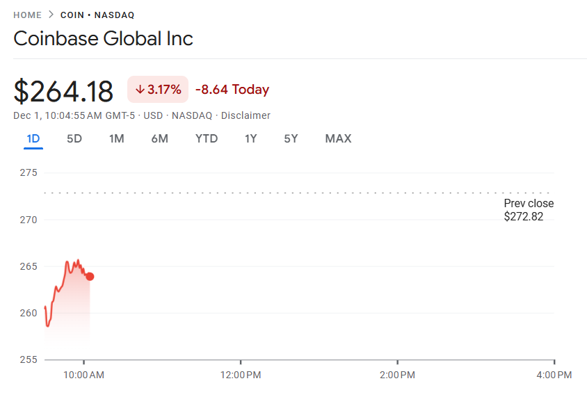Viewport: 587px width, 397px height.
Task: Go to HOME breadcrumb link
Action: coord(27,15)
